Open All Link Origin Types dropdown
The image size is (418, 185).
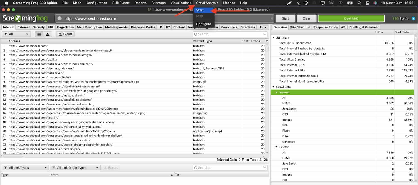(75, 168)
